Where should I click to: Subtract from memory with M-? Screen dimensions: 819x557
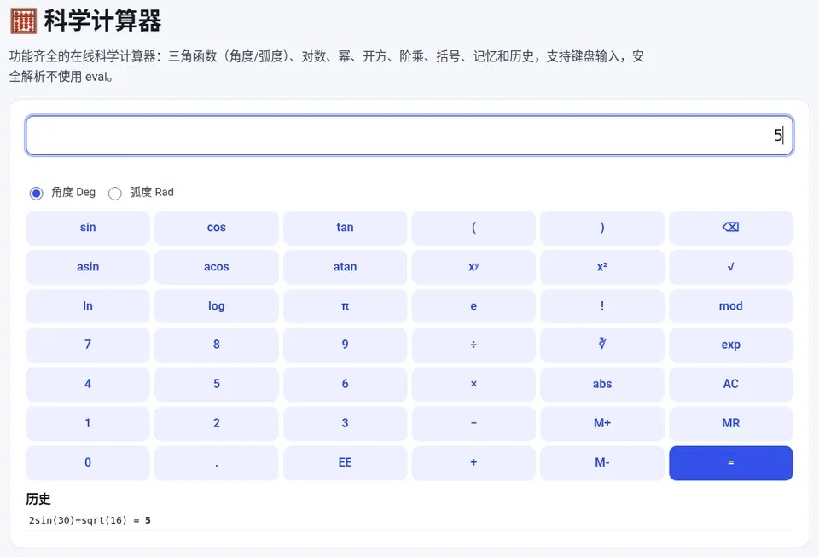click(x=601, y=462)
